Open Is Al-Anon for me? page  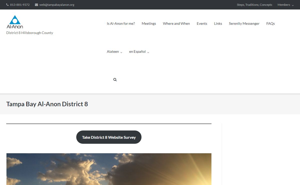(121, 23)
